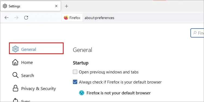Focus the Find in Settings search box

197,33
